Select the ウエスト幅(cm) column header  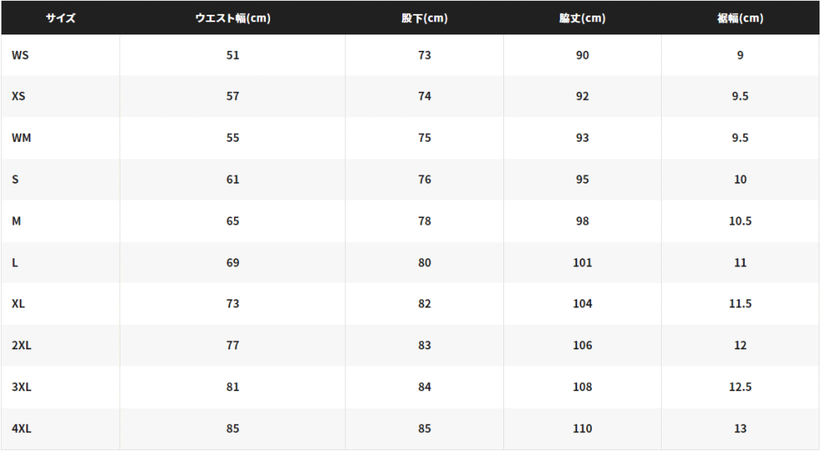coord(233,18)
